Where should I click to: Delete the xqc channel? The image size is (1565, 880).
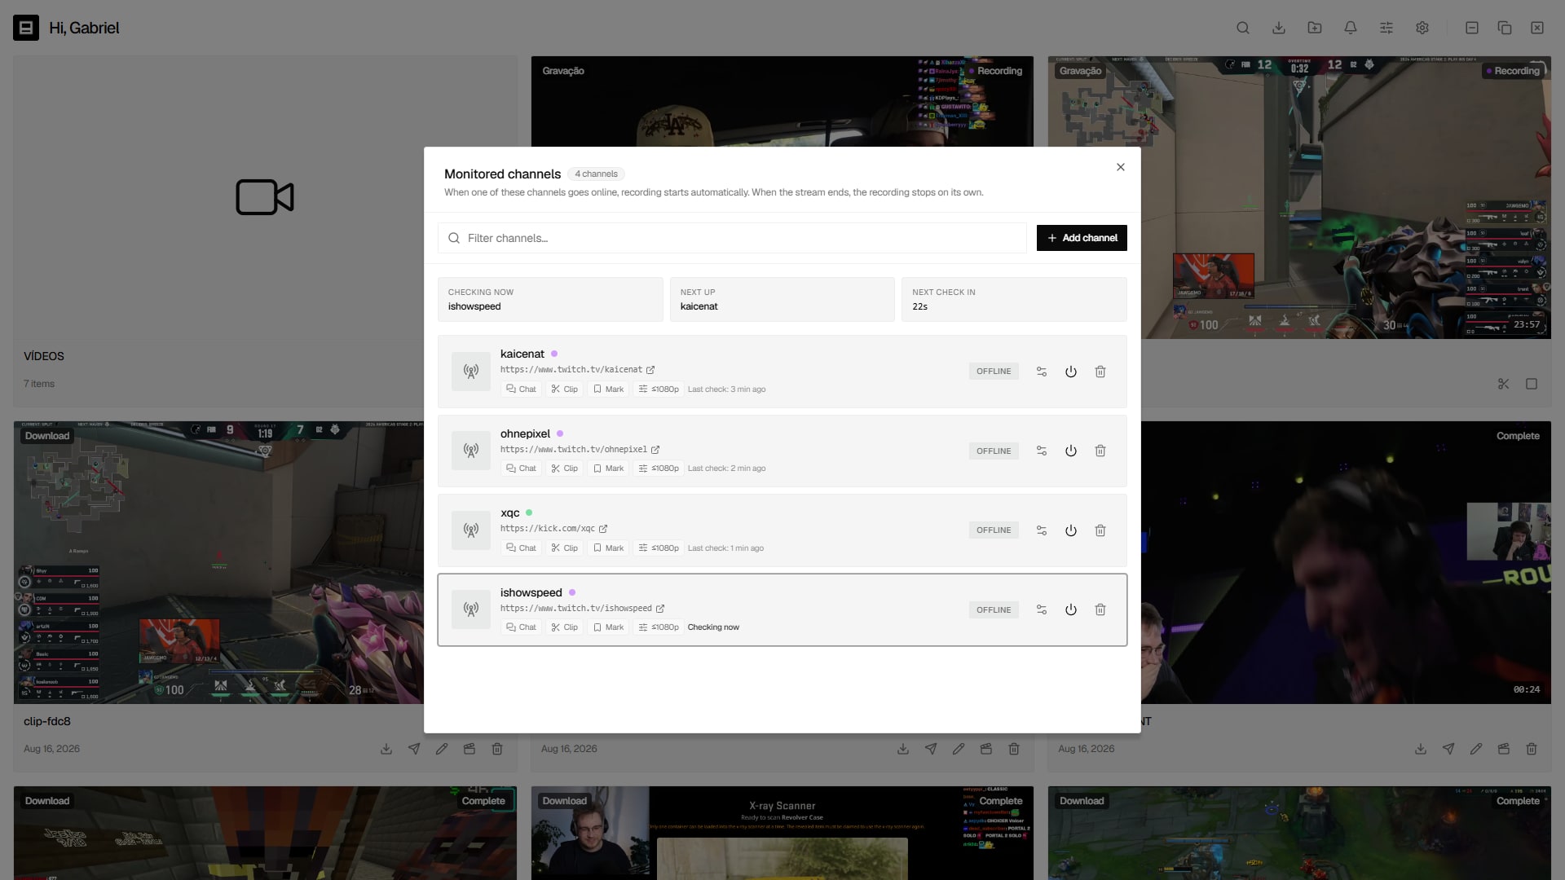point(1100,530)
